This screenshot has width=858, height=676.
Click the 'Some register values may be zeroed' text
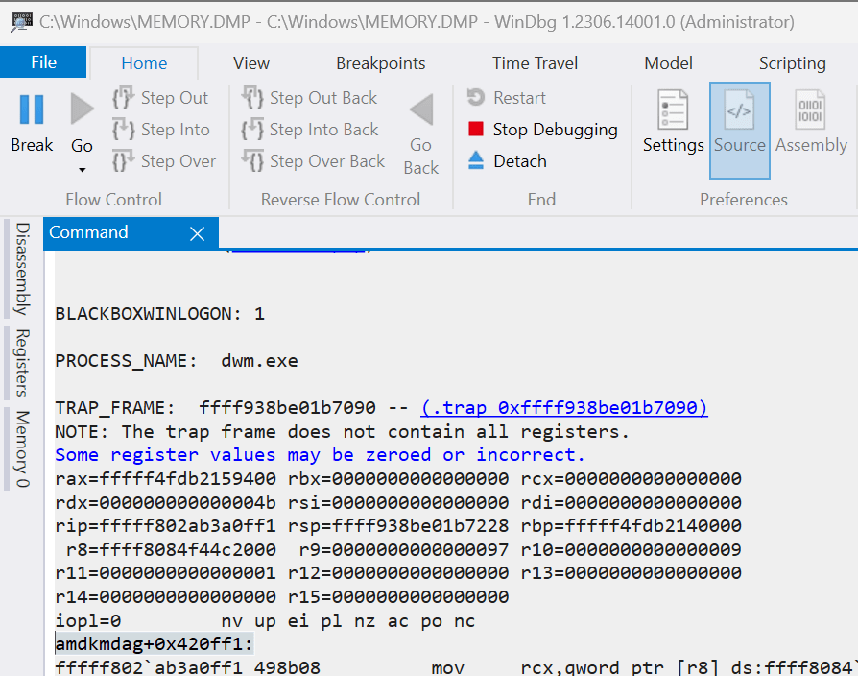click(x=321, y=455)
